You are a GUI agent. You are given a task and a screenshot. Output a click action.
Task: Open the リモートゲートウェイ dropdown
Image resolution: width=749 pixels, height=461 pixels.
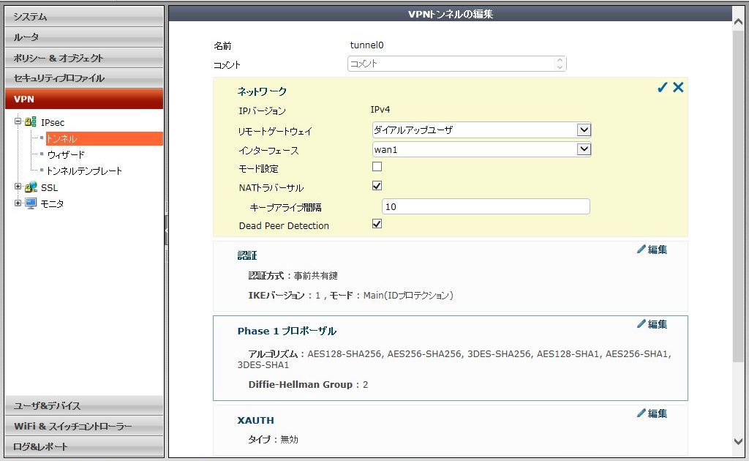click(583, 130)
